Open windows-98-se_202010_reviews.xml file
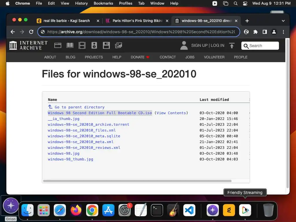The width and height of the screenshot is (296, 222). [x=84, y=148]
